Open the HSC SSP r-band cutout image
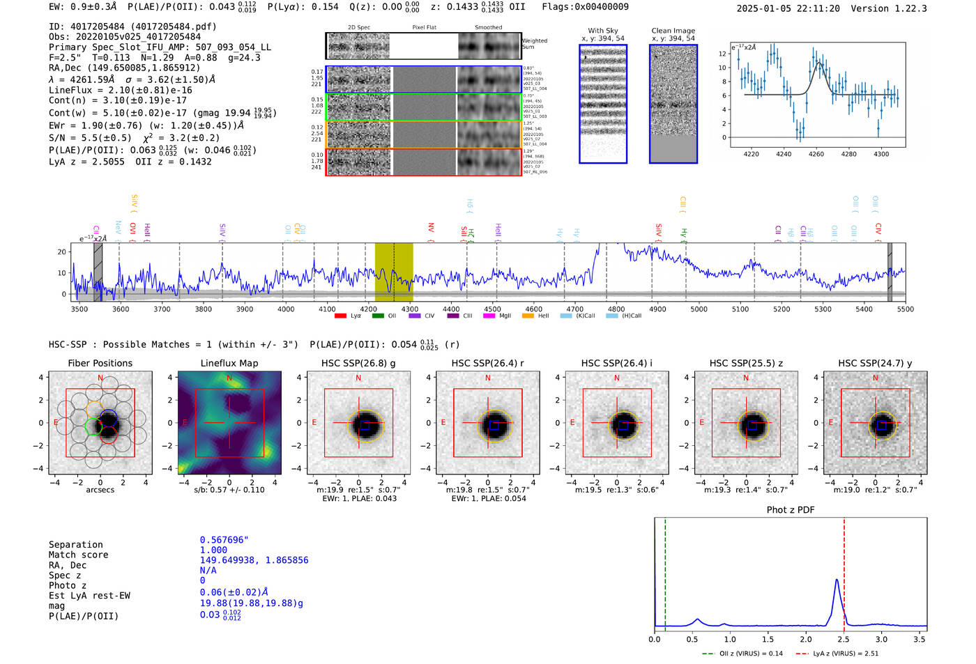 click(487, 423)
